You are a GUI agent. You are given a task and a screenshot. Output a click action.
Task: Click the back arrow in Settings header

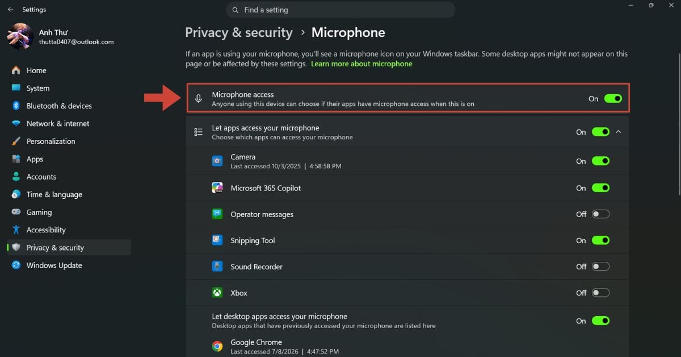coord(10,10)
